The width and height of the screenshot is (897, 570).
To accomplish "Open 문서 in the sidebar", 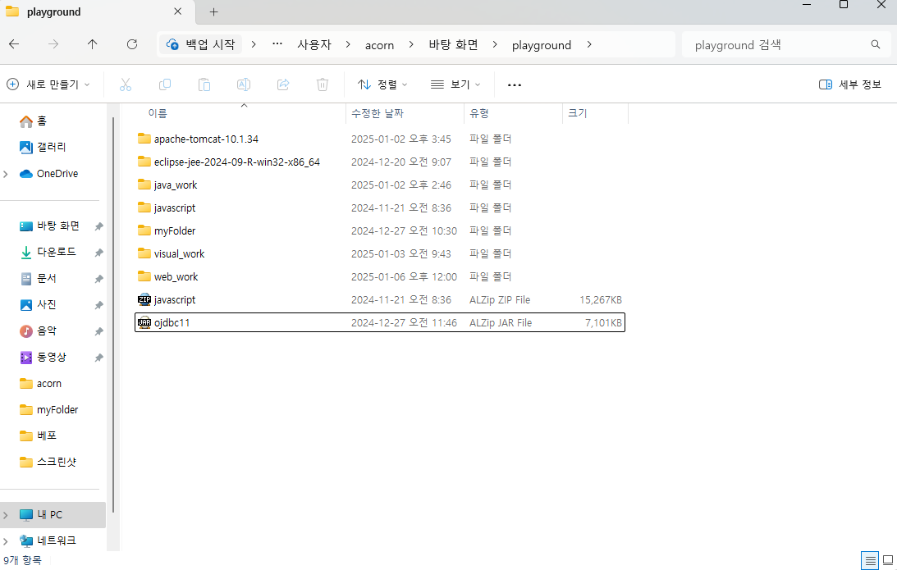I will coord(38,278).
